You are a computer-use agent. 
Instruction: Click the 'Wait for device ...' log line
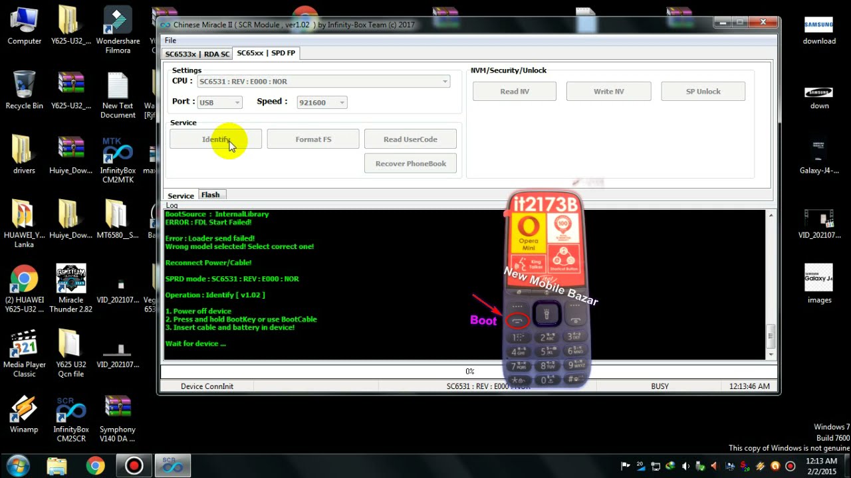tap(195, 344)
